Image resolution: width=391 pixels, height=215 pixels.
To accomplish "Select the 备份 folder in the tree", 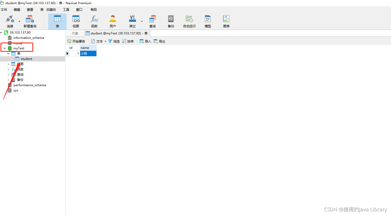I will coord(20,80).
